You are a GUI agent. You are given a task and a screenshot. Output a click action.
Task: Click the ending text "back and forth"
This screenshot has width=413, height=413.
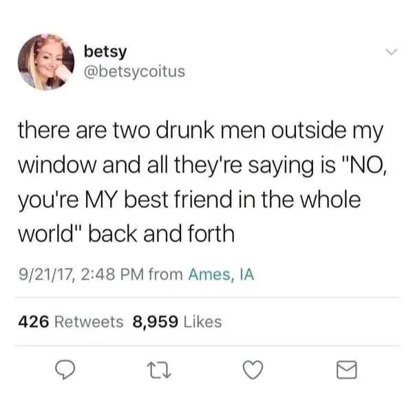(x=161, y=233)
